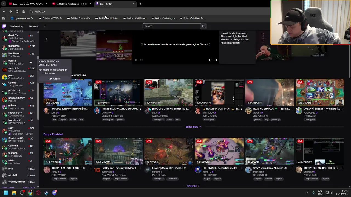
Task: Expand sidebar with Show More
Action: pos(8,188)
